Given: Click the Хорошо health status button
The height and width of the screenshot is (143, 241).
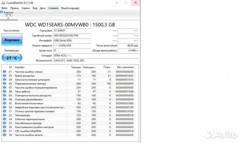Looking at the screenshot, I should tap(12, 40).
